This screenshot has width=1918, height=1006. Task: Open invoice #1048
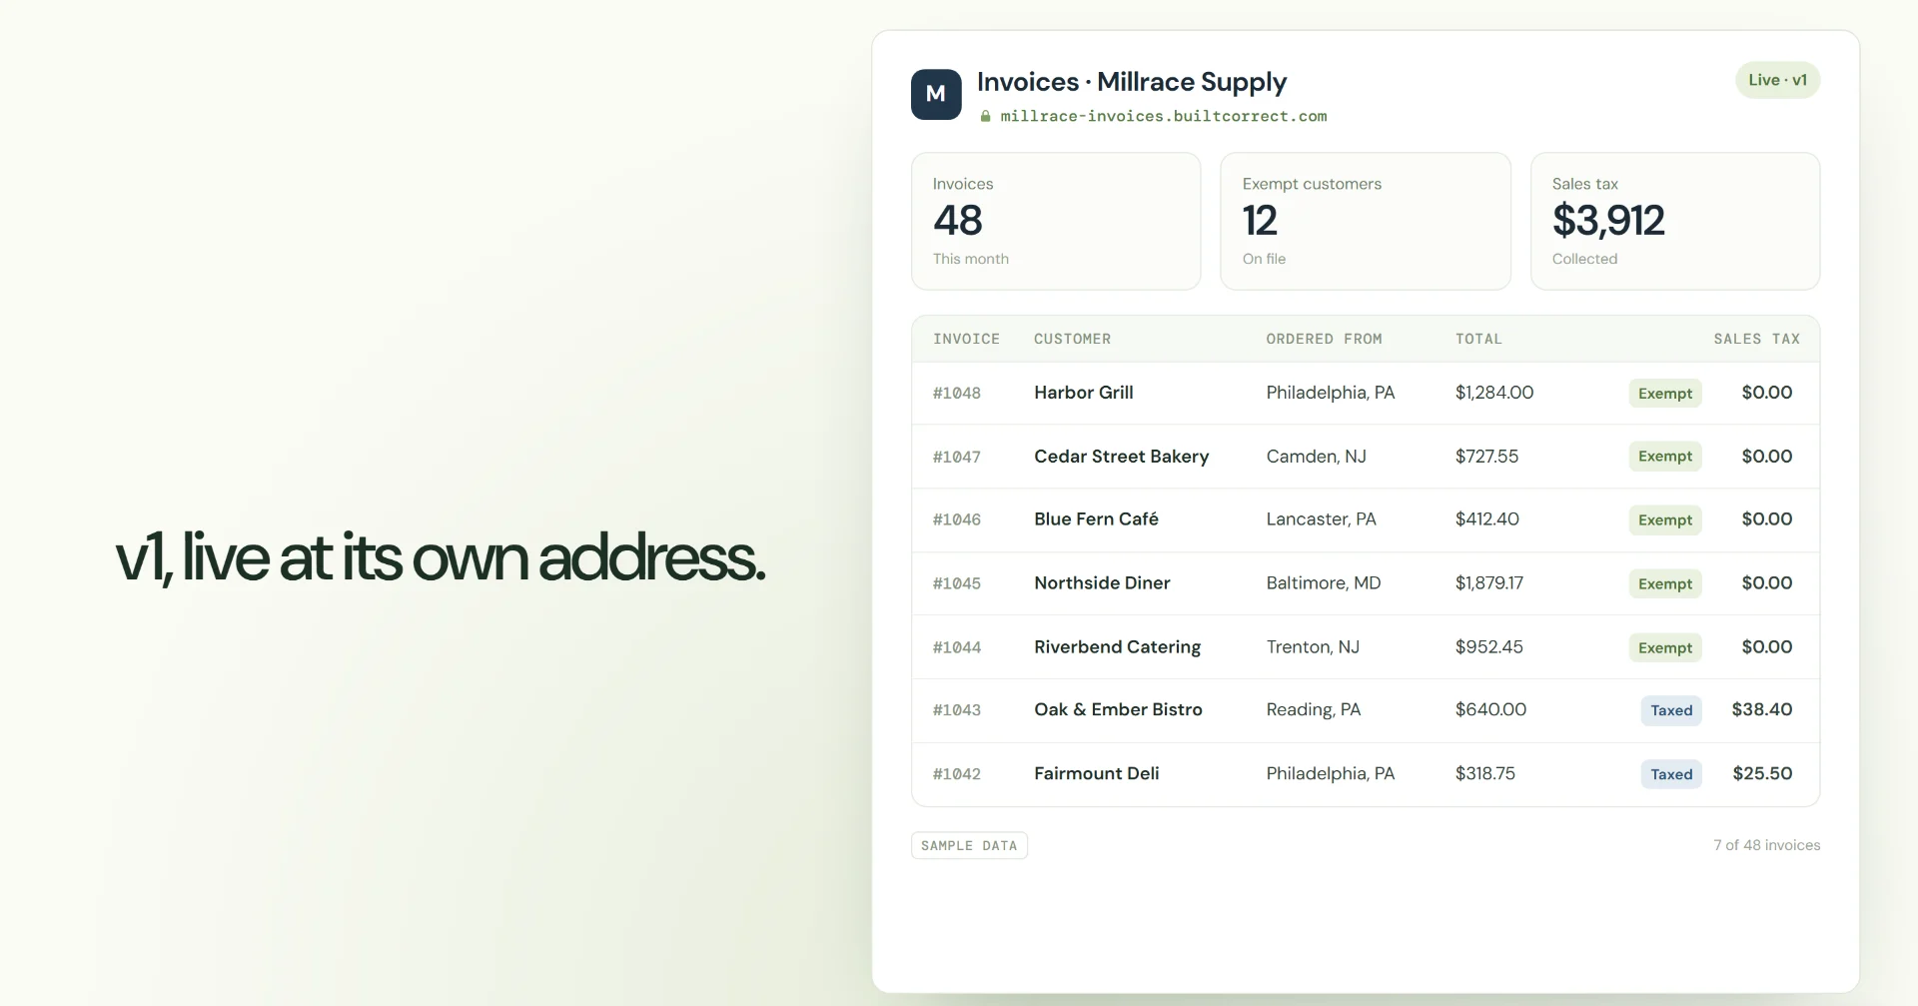(x=957, y=393)
